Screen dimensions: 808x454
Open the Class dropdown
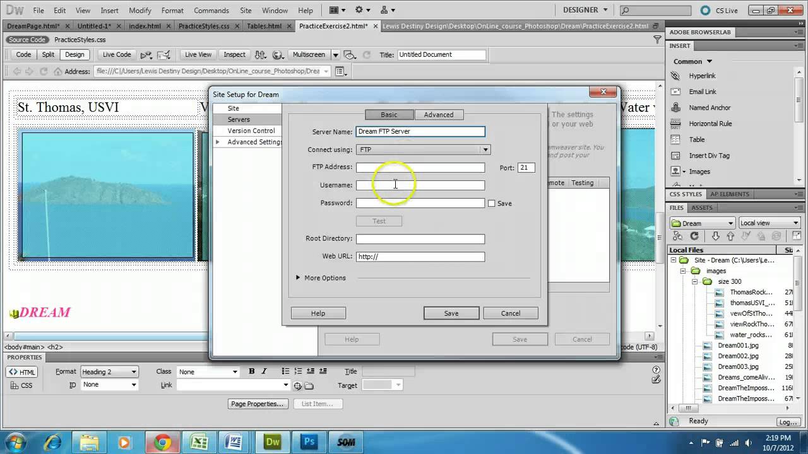[208, 372]
